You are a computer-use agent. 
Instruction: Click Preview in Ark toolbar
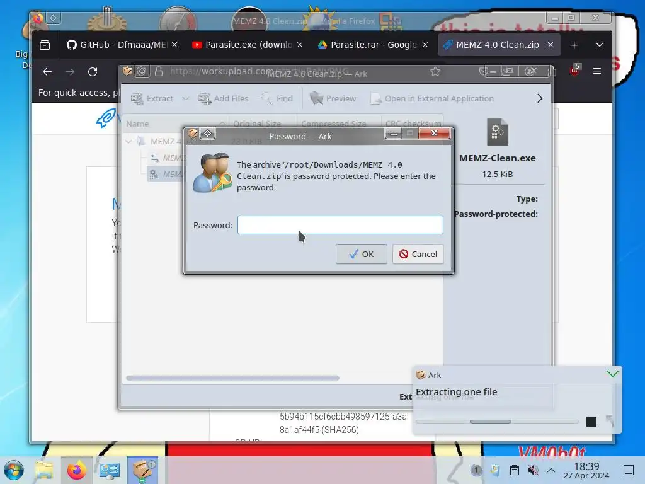point(333,98)
